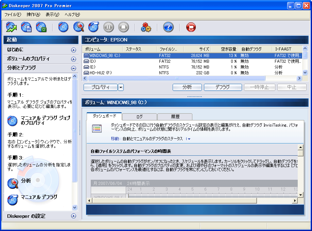Click the disc with calendar grid toolbar icon

tap(41, 27)
